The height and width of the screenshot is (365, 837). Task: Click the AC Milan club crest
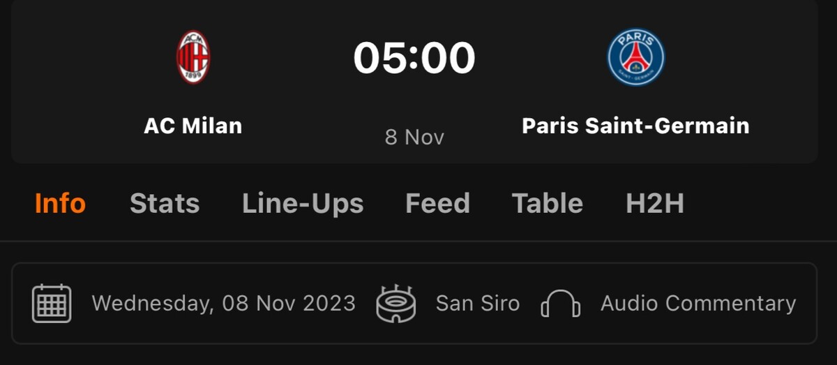pos(193,57)
